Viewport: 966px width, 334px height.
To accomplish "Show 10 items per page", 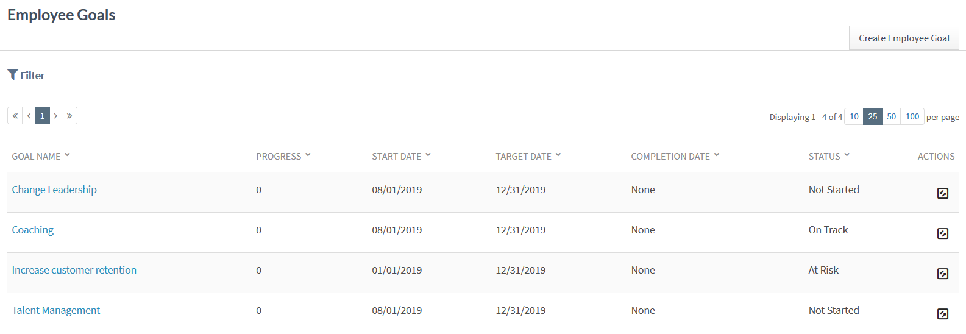I will tap(854, 116).
